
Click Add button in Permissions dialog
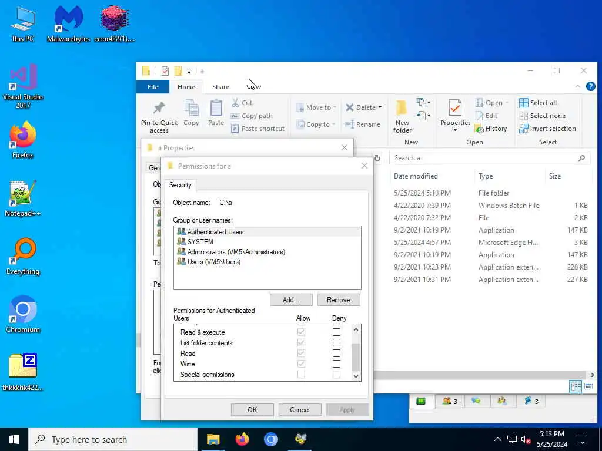(291, 300)
